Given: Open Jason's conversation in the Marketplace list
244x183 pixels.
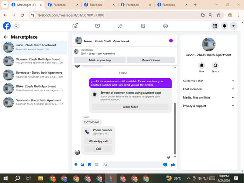Looking at the screenshot, I should pyautogui.click(x=34, y=47).
